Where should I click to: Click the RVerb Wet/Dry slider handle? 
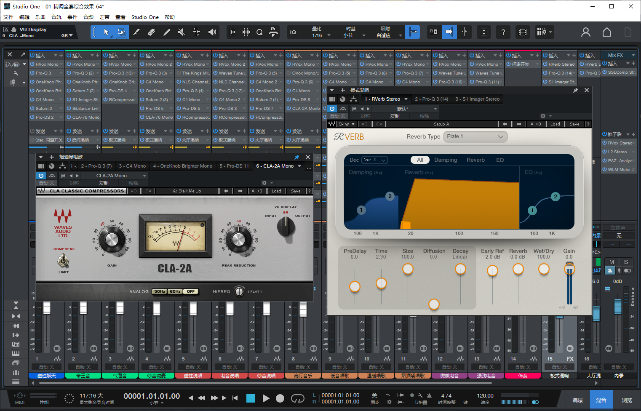(544, 269)
